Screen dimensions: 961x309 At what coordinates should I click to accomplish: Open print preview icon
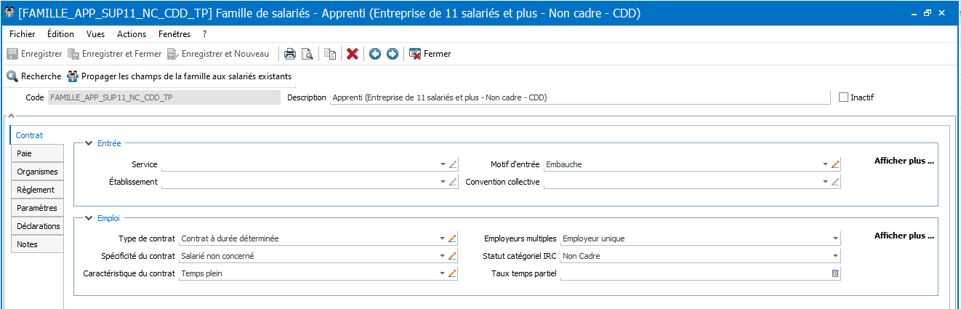coord(307,54)
